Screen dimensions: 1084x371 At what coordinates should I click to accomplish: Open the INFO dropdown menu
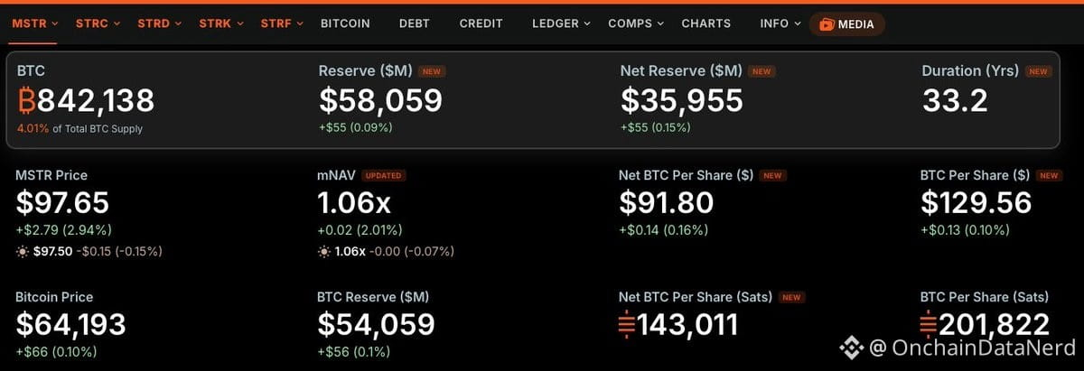780,23
